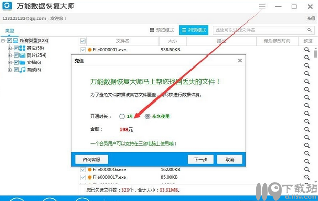Click the search magnifier in filter box
The image size is (318, 201).
[x=309, y=30]
